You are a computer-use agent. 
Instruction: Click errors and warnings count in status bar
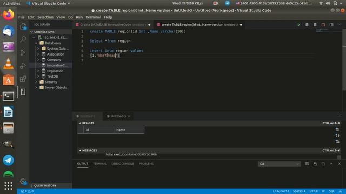[x=27, y=191]
